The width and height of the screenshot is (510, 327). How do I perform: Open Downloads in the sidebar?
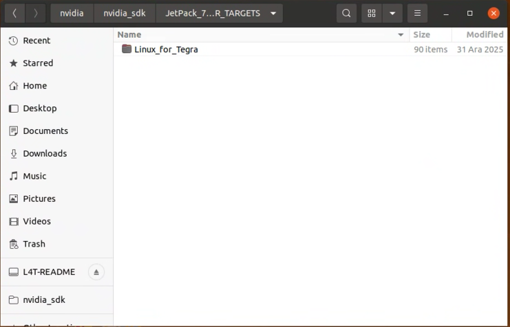(57, 153)
